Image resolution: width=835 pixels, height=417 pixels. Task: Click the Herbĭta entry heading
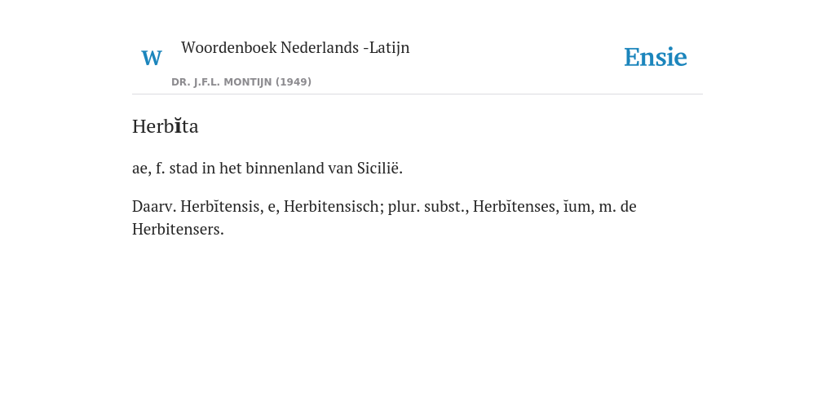(x=165, y=126)
